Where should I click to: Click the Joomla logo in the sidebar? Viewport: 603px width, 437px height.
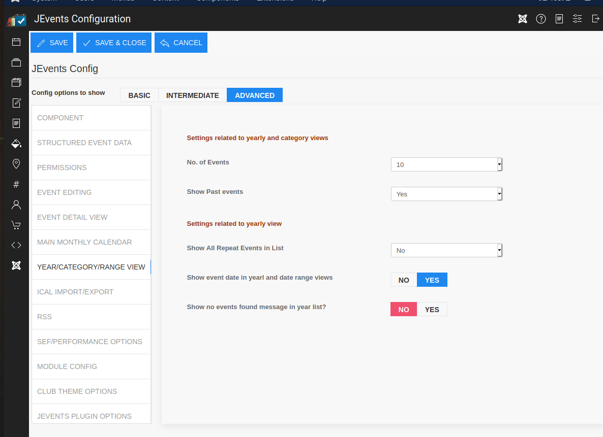coord(16,265)
